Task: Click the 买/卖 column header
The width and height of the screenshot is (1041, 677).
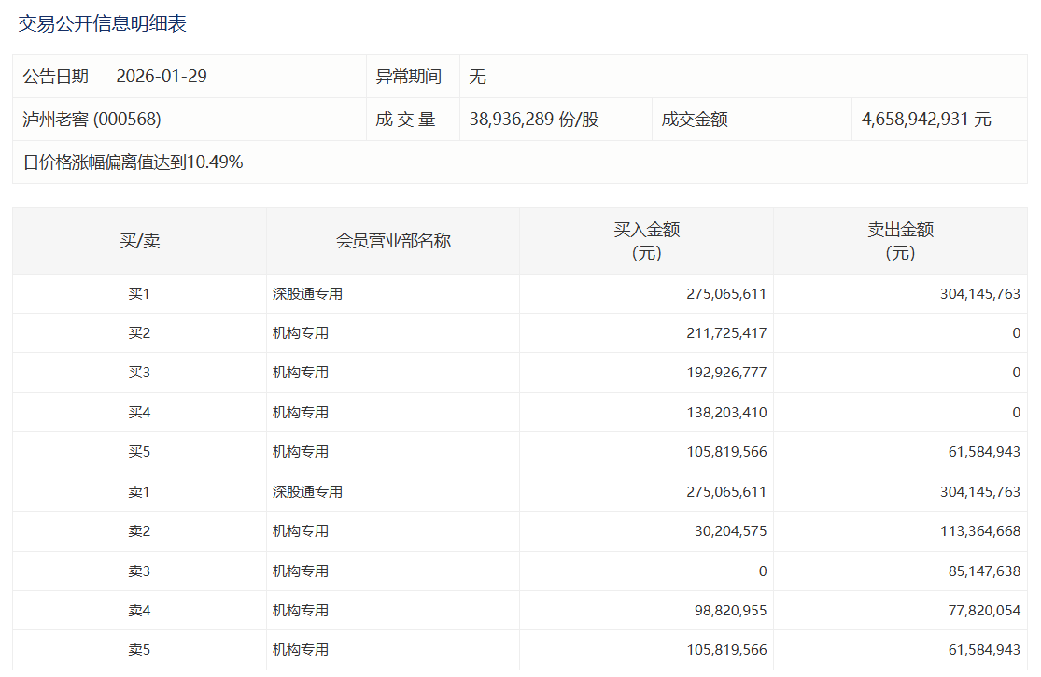Action: 139,241
